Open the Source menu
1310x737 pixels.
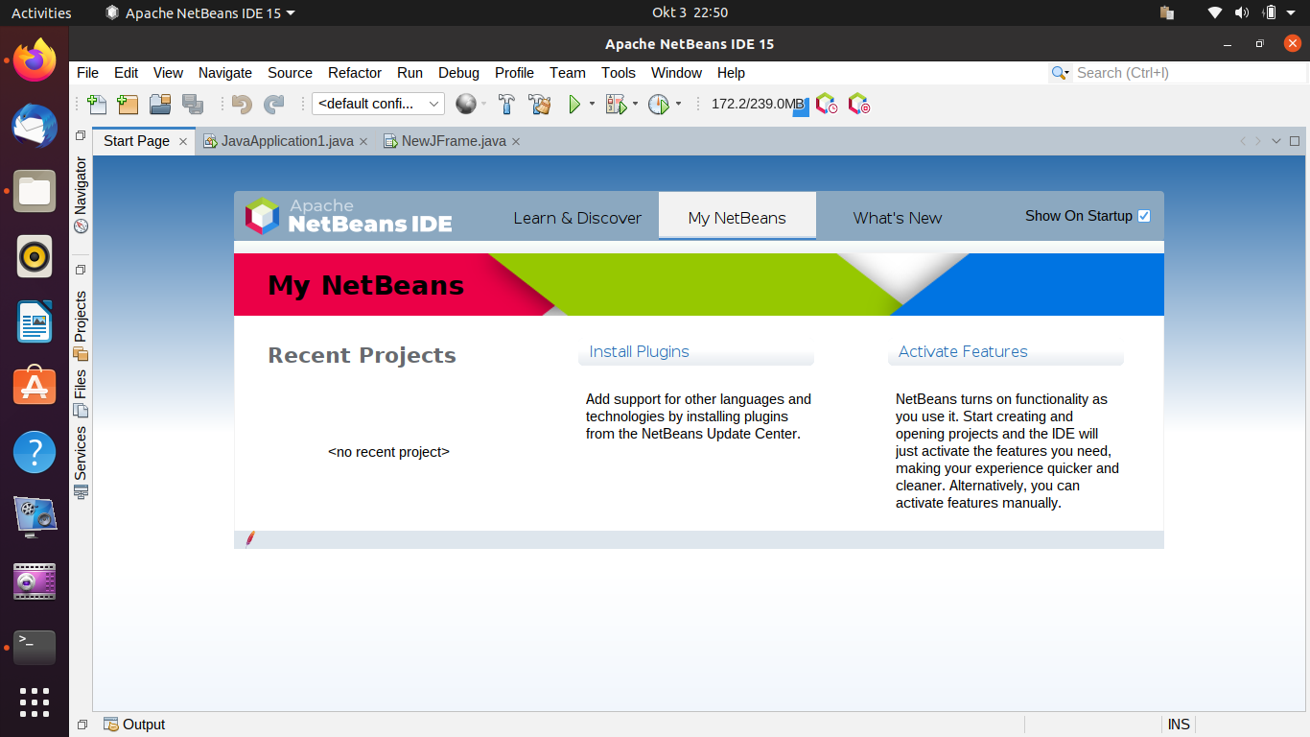point(290,73)
